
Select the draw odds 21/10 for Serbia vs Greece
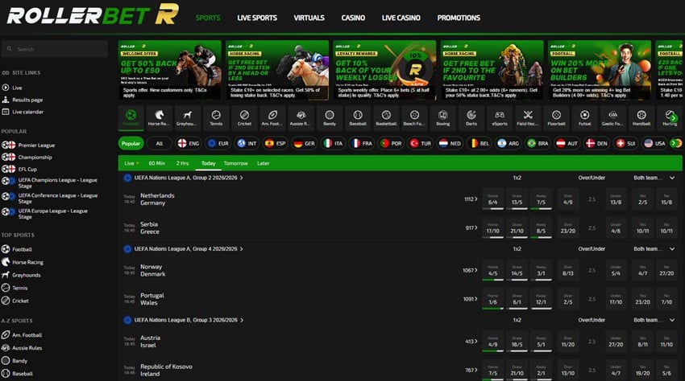click(x=517, y=228)
